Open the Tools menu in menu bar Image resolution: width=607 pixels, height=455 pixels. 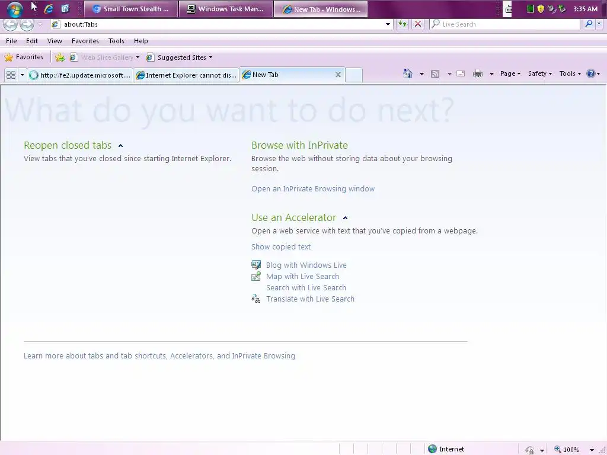point(116,41)
